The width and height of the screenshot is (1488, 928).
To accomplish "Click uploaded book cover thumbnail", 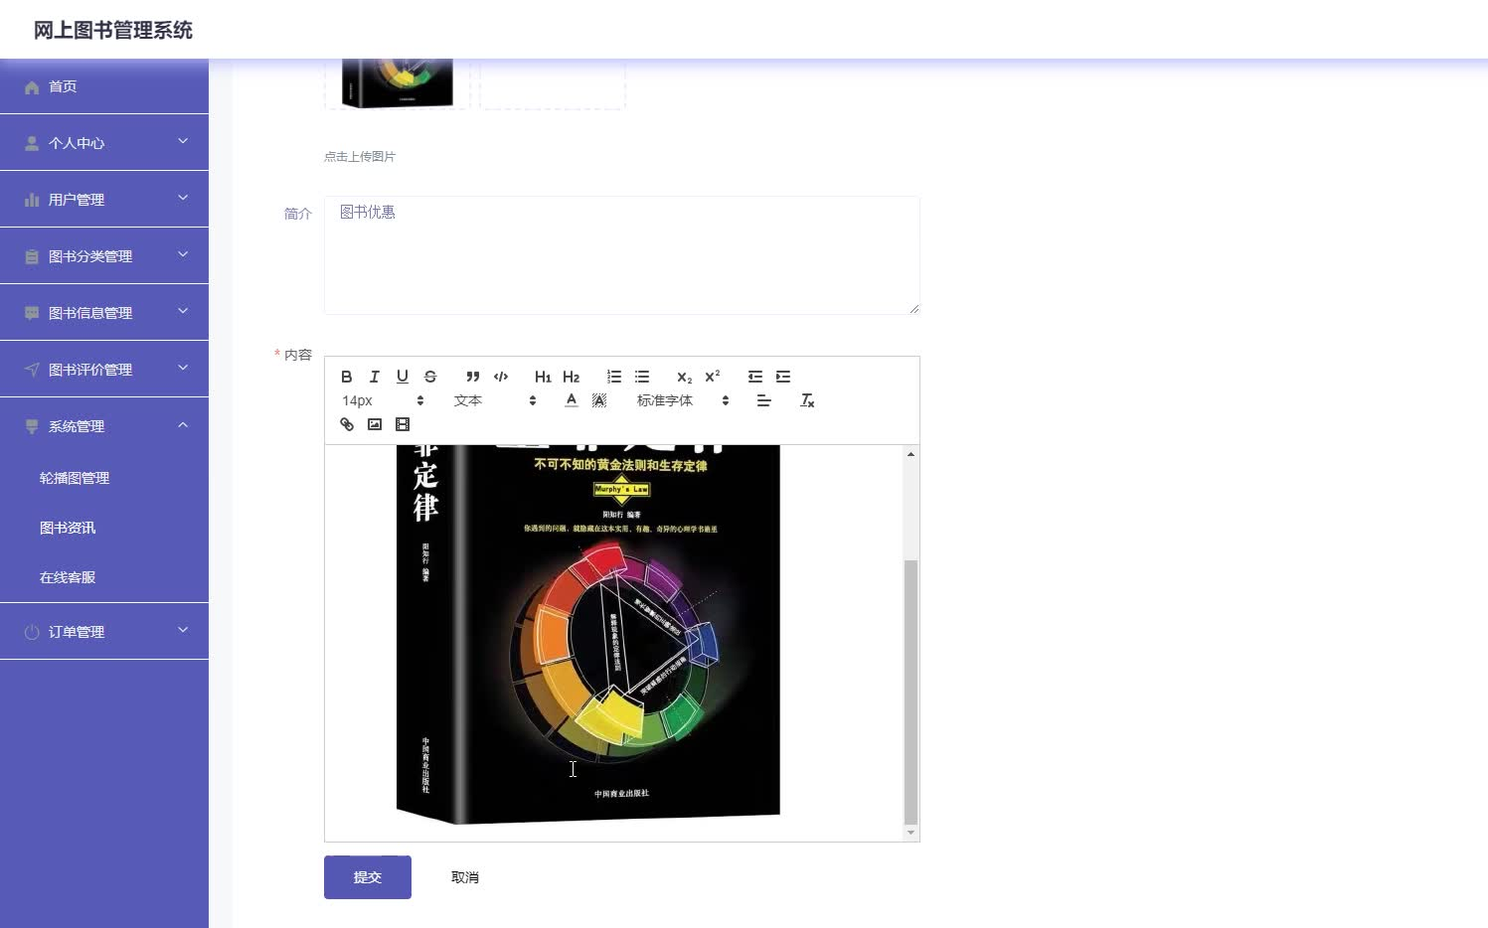I will coord(398,83).
